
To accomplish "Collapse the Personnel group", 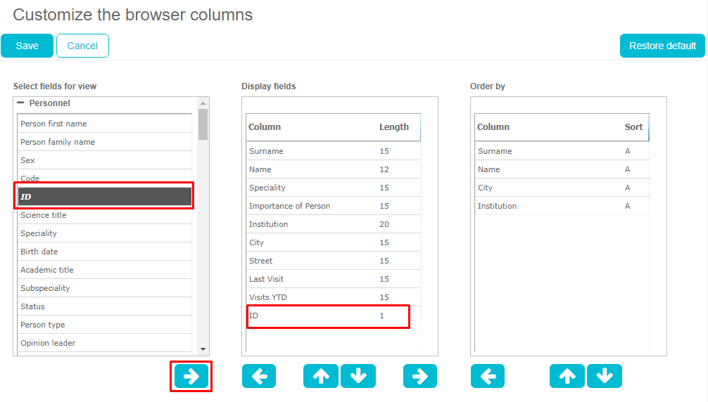I will (x=20, y=103).
